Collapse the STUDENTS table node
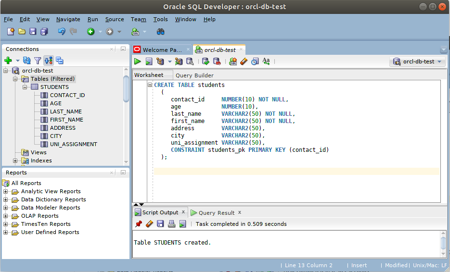The width and height of the screenshot is (450, 272). click(x=25, y=87)
